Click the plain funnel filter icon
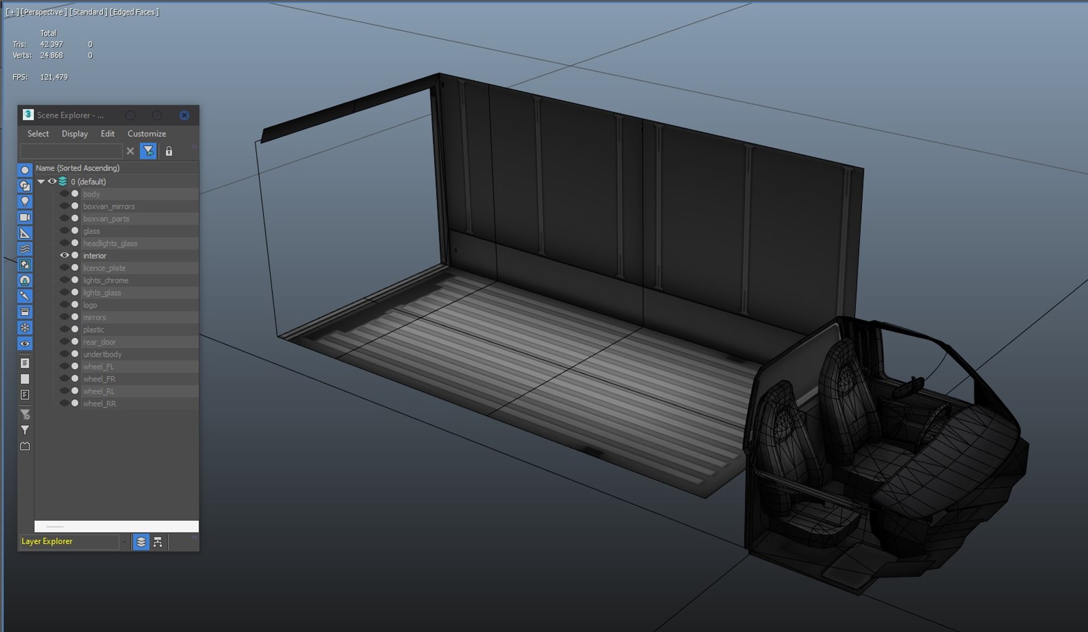 point(25,430)
